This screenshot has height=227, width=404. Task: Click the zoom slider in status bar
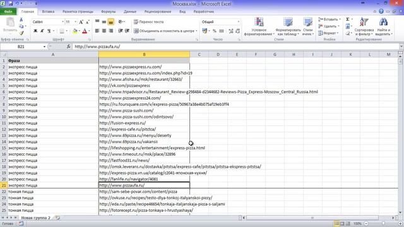(x=383, y=224)
